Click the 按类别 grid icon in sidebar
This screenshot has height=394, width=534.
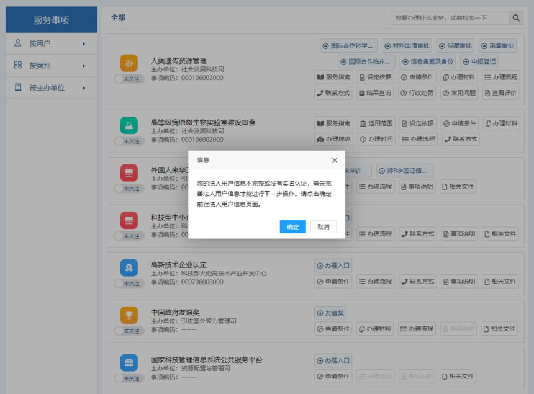[18, 65]
